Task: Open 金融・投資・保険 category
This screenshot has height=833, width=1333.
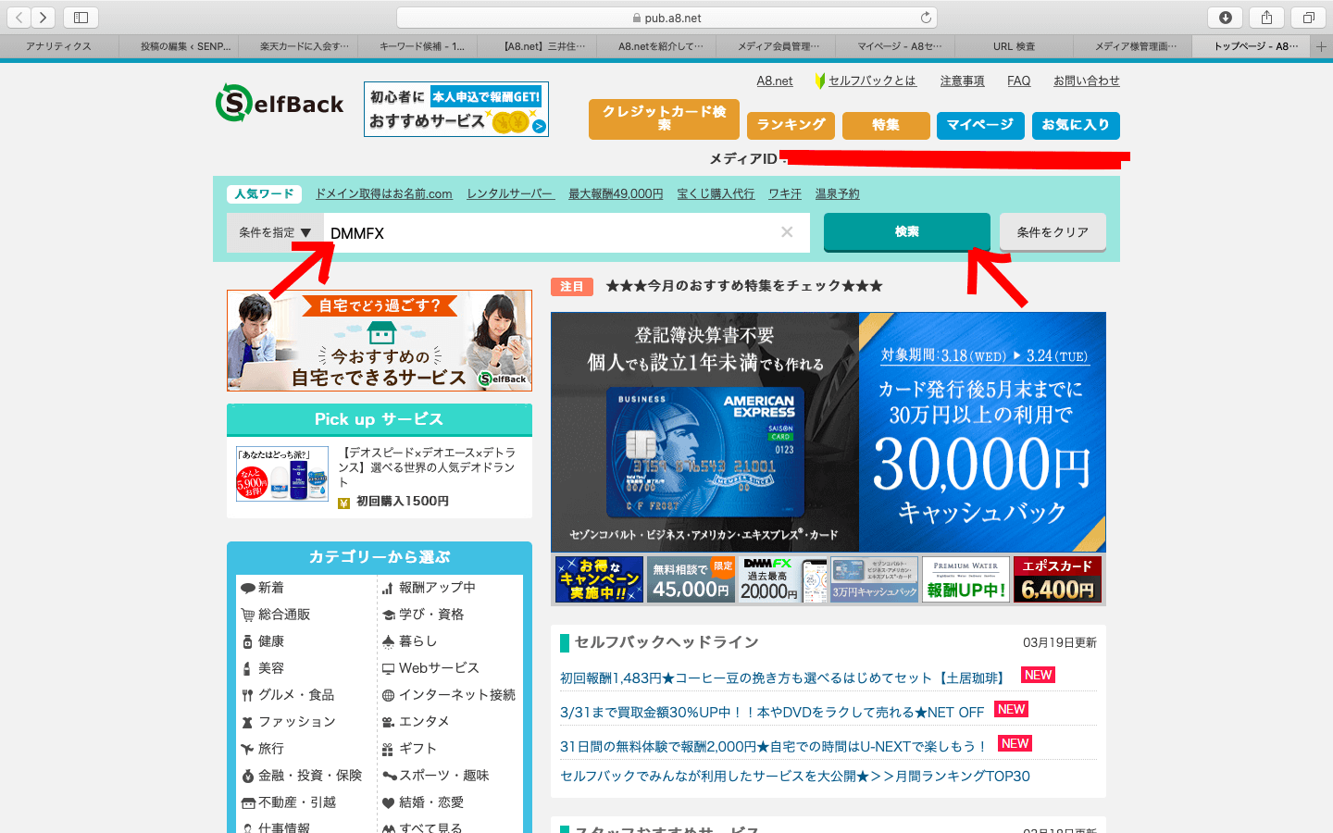Action: pyautogui.click(x=301, y=776)
